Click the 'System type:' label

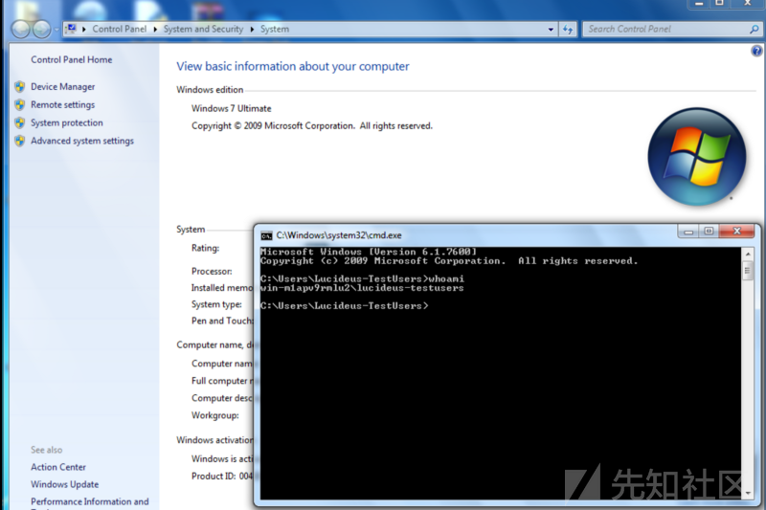click(216, 304)
